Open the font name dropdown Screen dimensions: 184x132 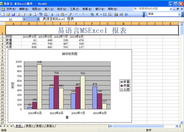coord(179,14)
